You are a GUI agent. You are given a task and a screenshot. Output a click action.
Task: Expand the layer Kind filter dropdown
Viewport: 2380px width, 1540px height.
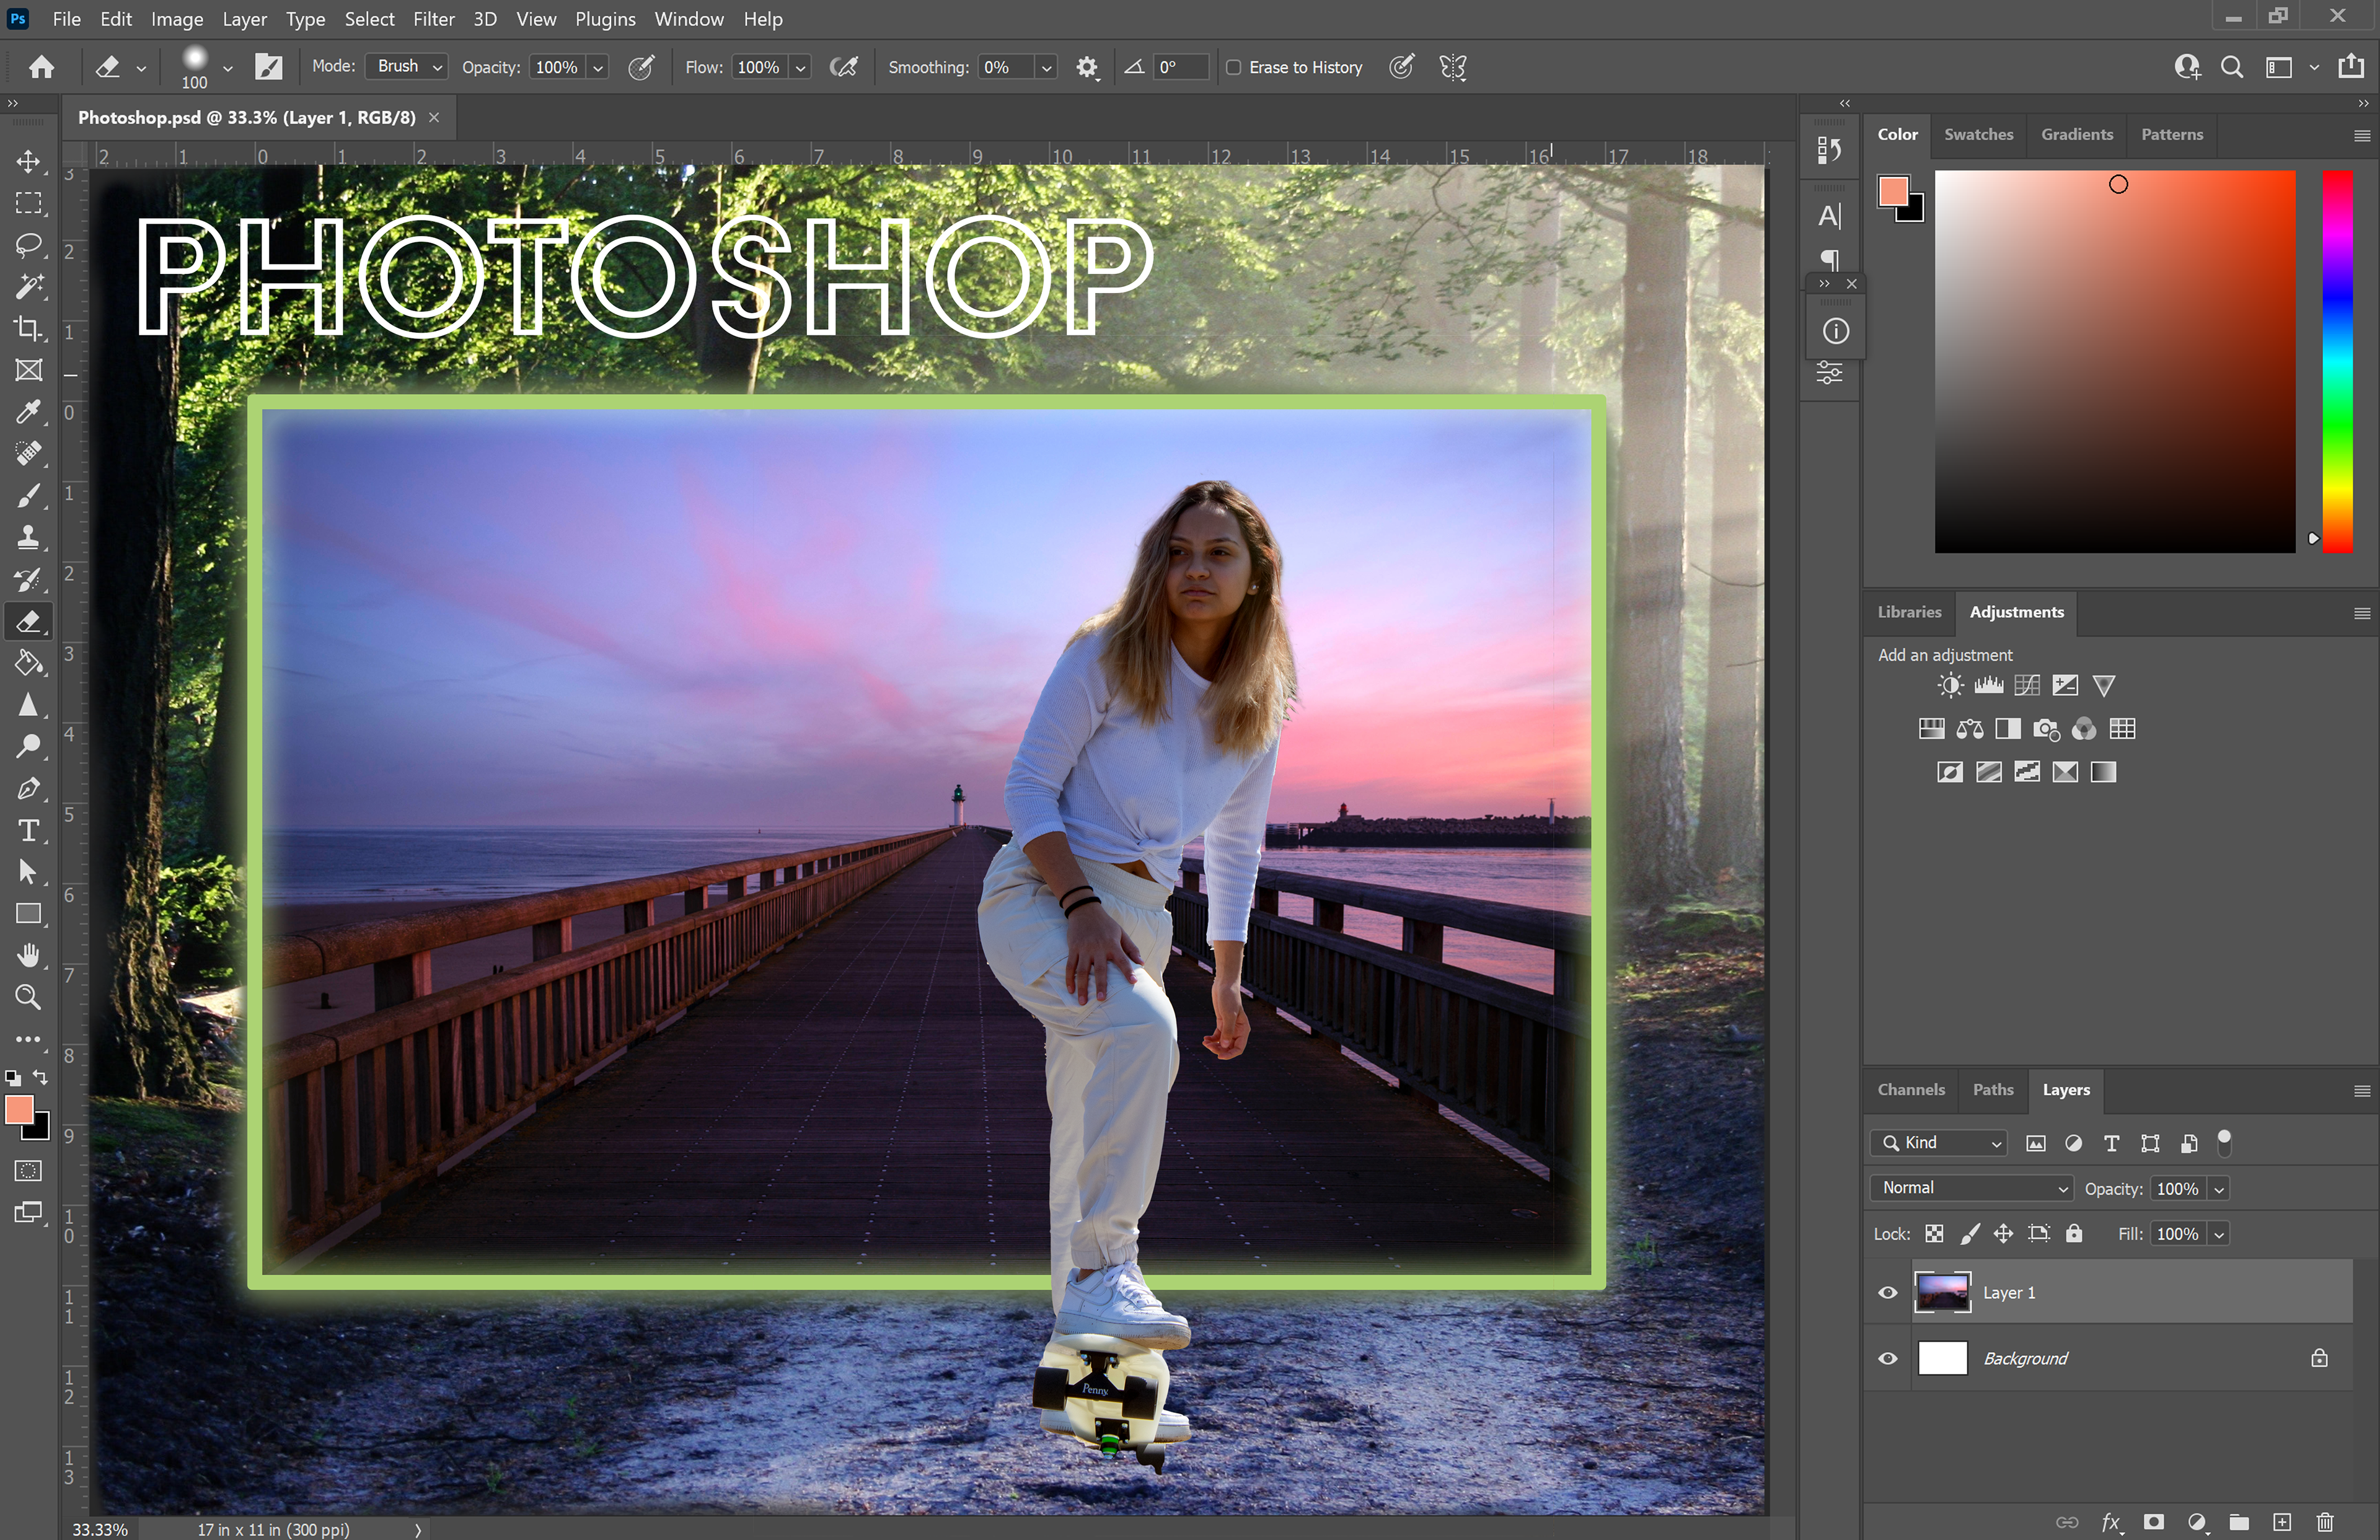tap(1939, 1143)
